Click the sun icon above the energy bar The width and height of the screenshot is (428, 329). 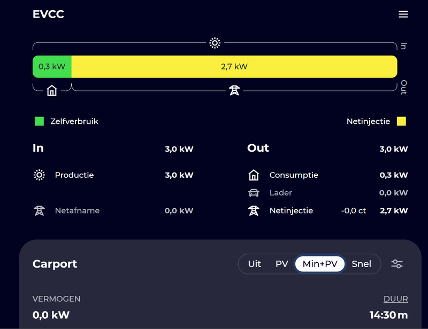215,43
